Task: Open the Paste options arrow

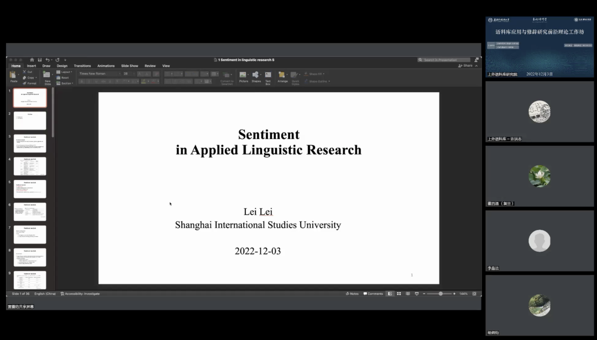Action: coord(19,75)
